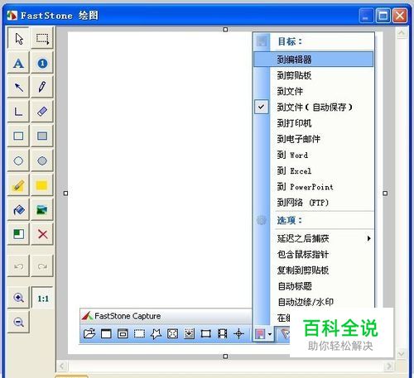Select 到打印机 menu entry
This screenshot has height=378, width=414.
point(314,123)
